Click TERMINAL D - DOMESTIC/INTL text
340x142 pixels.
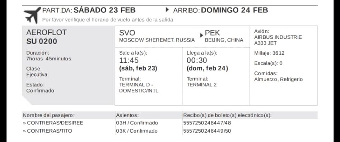coord(139,88)
